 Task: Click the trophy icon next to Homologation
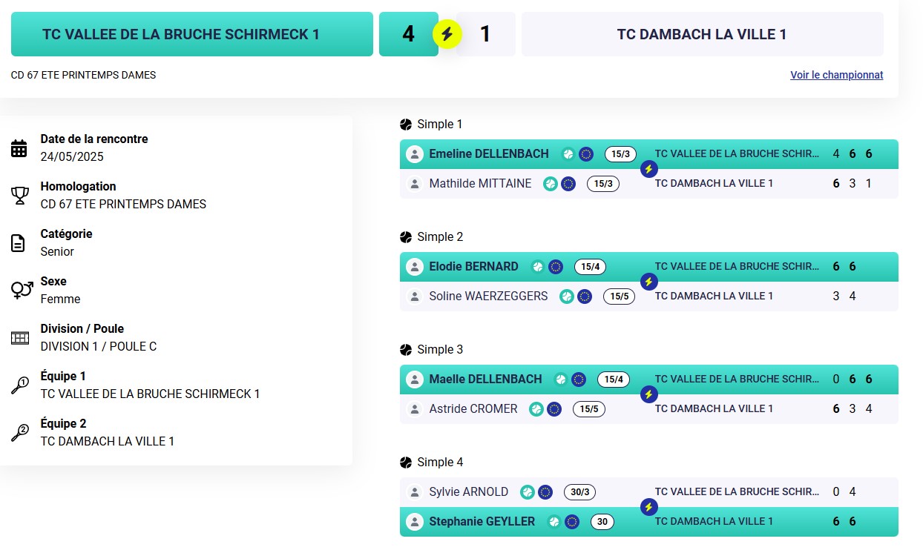pyautogui.click(x=19, y=196)
